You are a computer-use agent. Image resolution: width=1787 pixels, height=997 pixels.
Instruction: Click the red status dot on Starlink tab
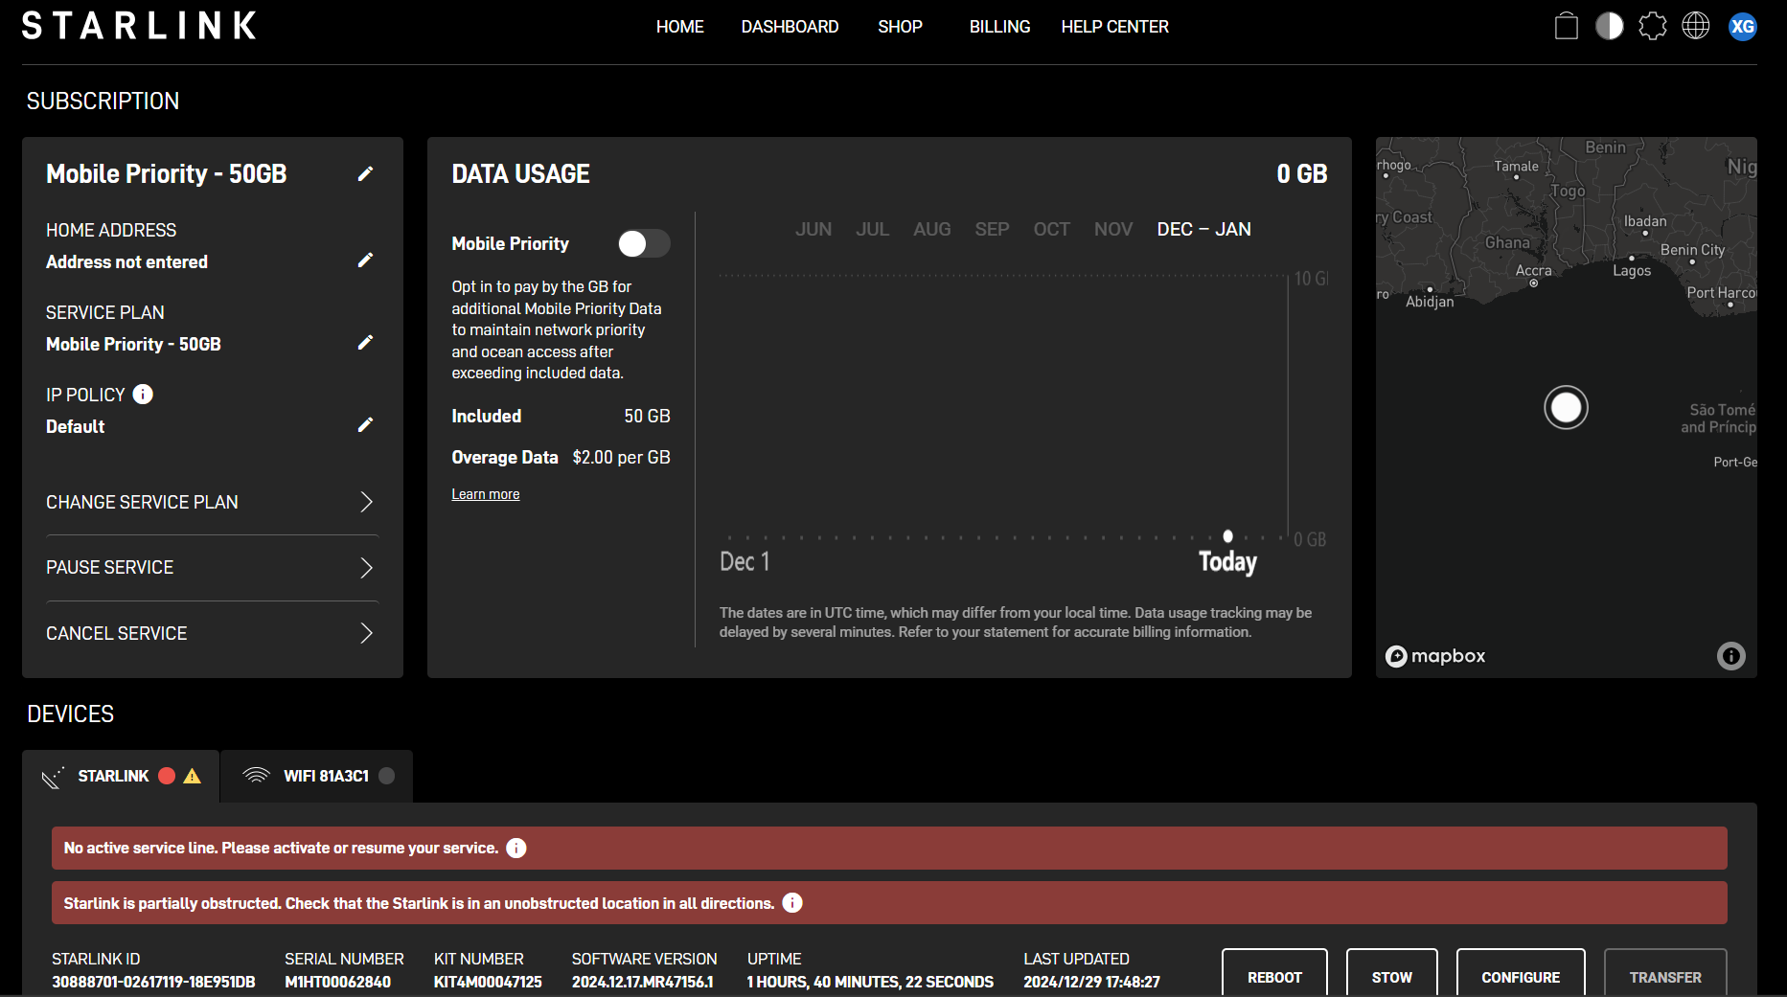point(167,776)
